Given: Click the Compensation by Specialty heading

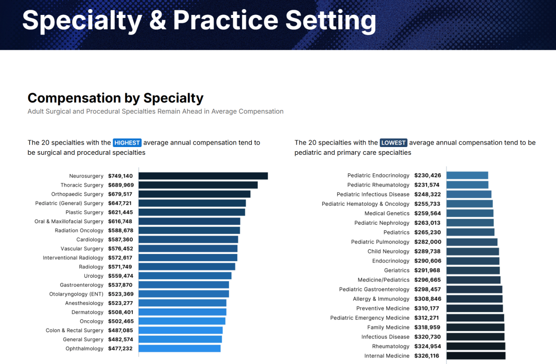Looking at the screenshot, I should click(x=115, y=98).
